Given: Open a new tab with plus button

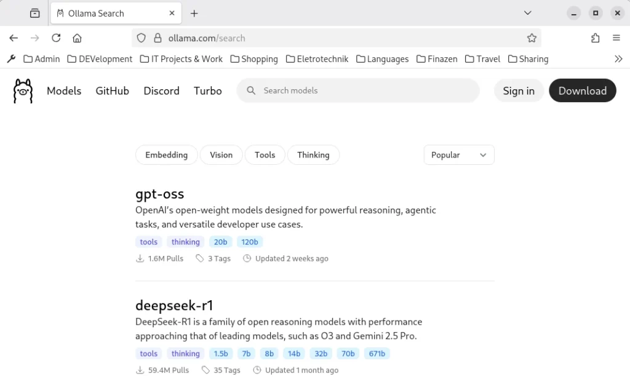Looking at the screenshot, I should 194,14.
